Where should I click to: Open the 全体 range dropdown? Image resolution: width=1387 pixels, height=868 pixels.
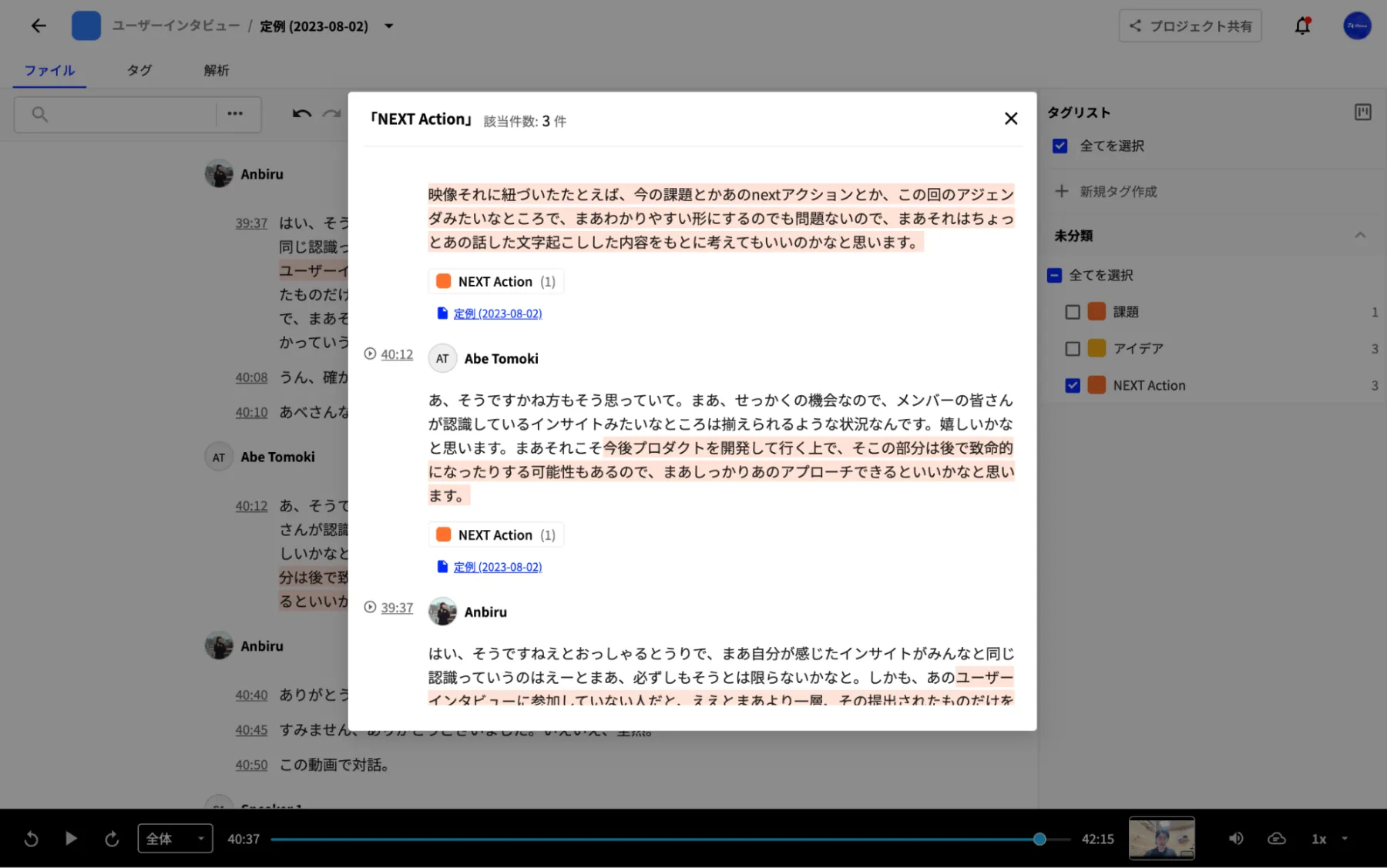pos(175,839)
